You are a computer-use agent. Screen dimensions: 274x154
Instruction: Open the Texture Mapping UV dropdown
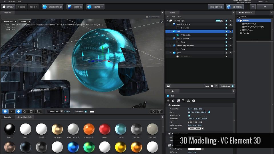[x=196, y=149]
